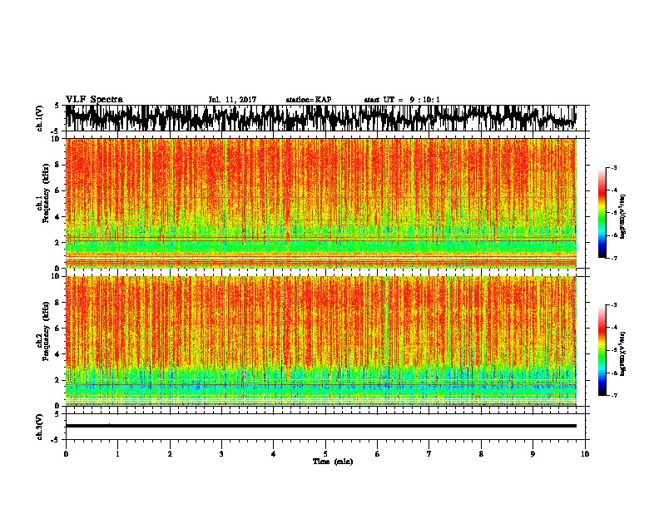The height and width of the screenshot is (509, 659).
Task: Click the "station=KAP" label
Action: point(309,100)
